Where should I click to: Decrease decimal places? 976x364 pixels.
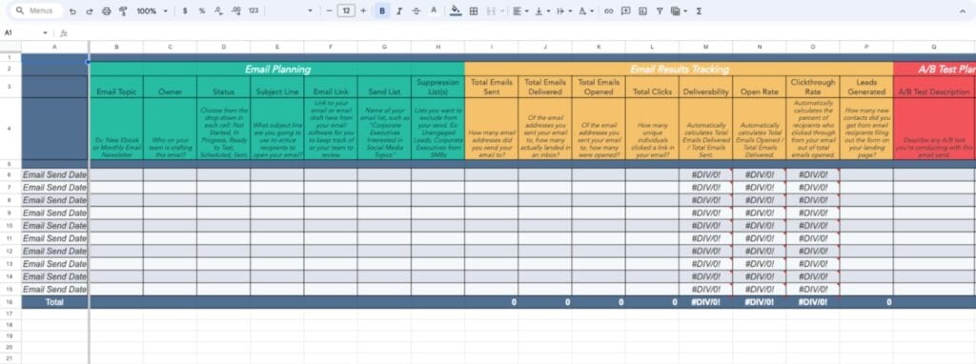point(218,11)
